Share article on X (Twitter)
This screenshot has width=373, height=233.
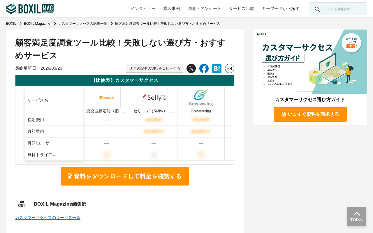point(191,68)
